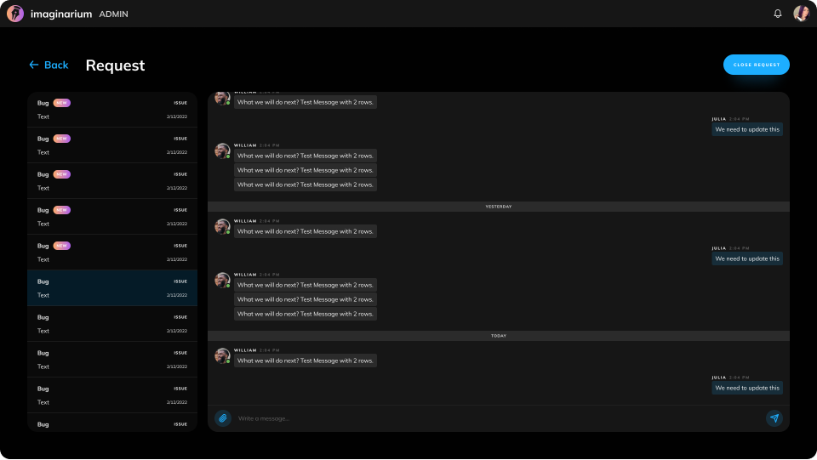Click the back arrow icon
817x460 pixels.
(33, 65)
